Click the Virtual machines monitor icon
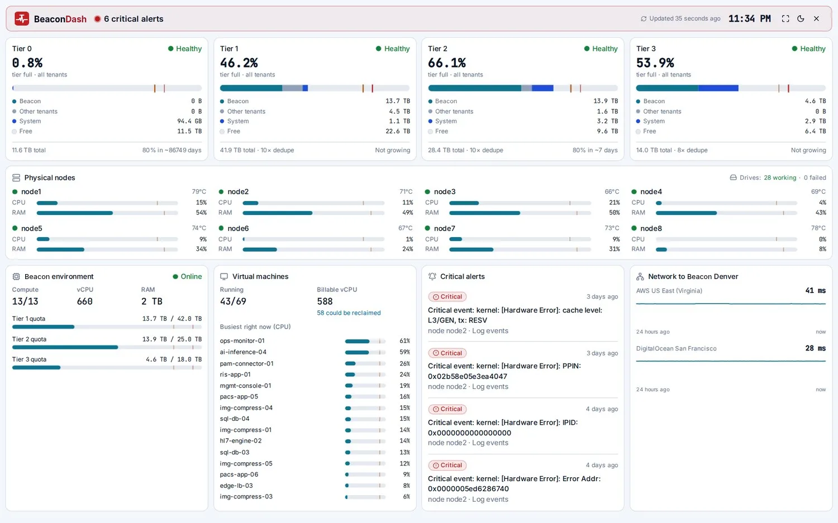 pyautogui.click(x=224, y=276)
